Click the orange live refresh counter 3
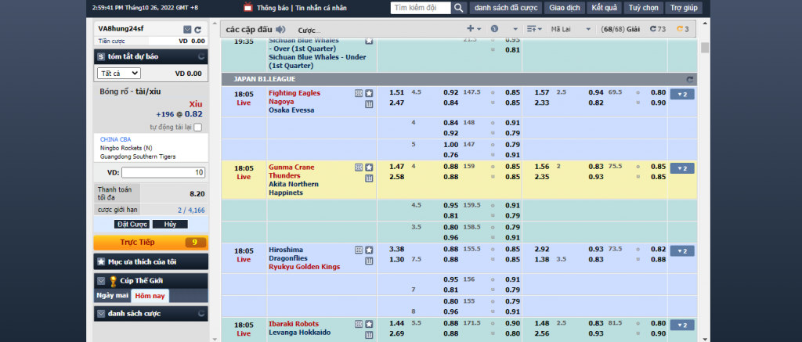 point(682,29)
